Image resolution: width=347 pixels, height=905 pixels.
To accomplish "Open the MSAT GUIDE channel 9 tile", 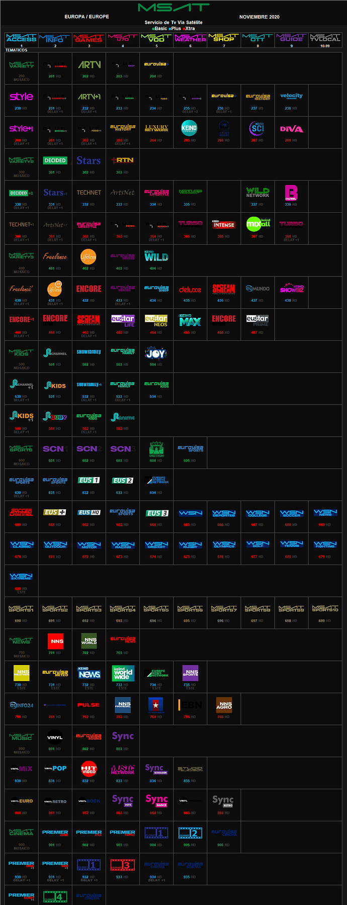I will coord(292,40).
